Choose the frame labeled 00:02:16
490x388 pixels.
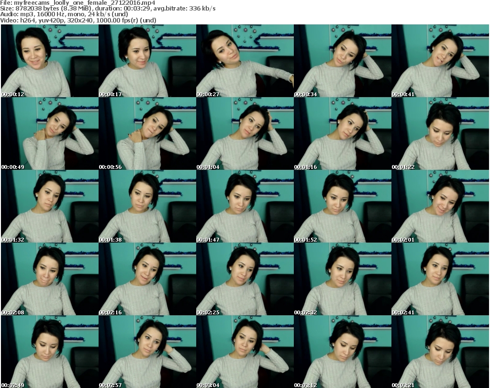(147, 279)
